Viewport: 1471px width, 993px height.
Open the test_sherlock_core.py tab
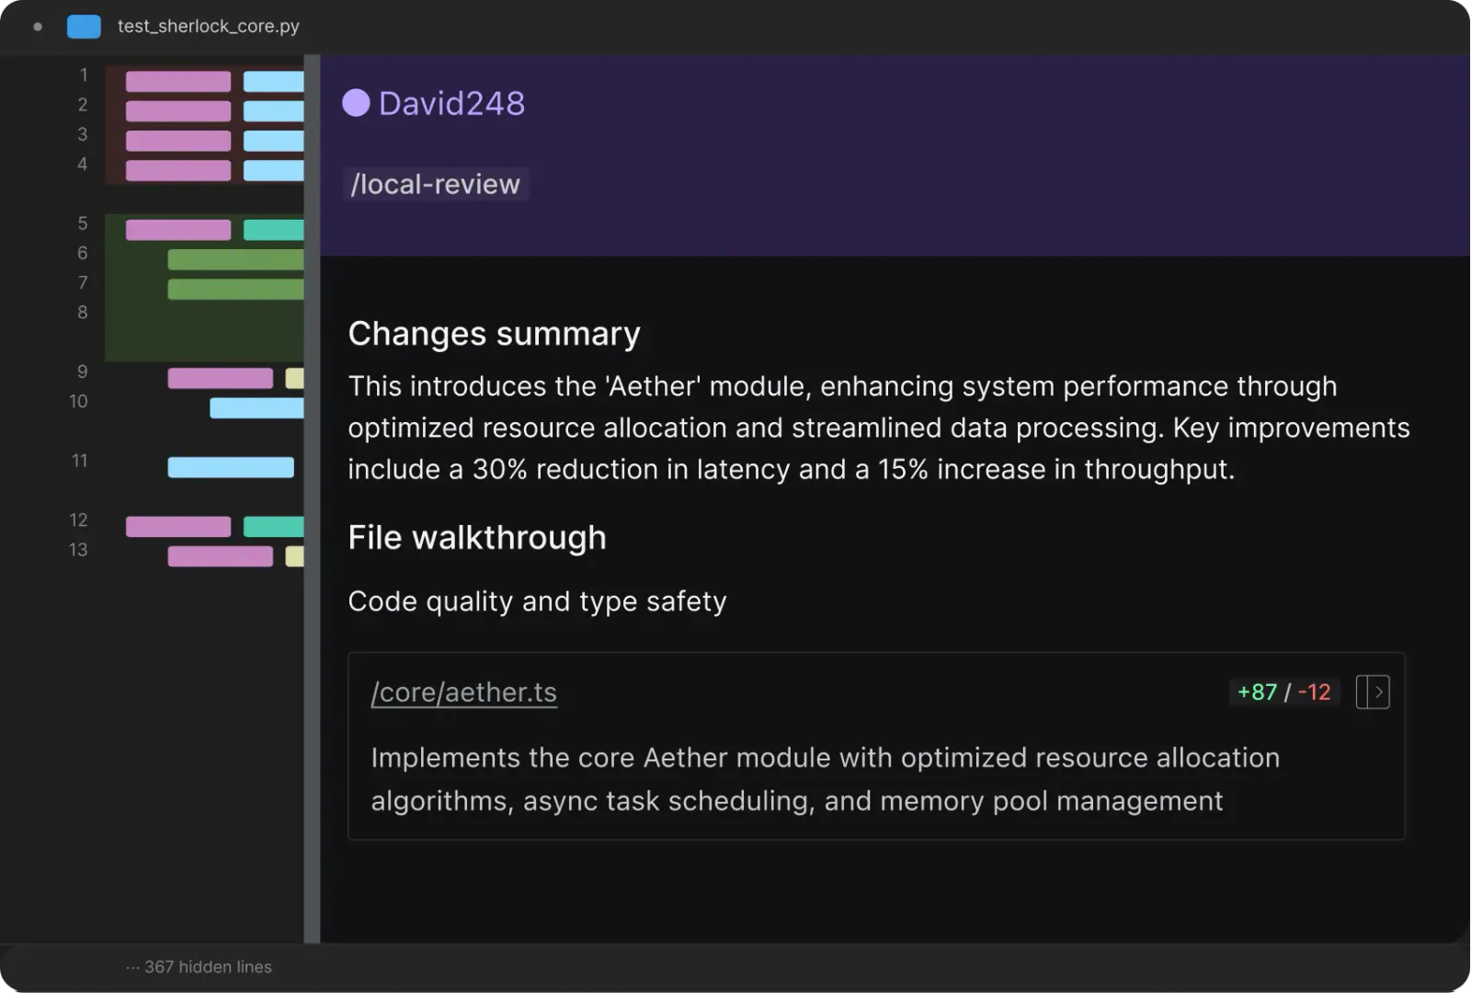[208, 27]
